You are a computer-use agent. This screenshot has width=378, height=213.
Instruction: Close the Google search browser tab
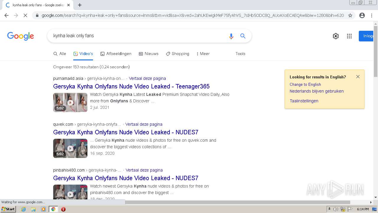point(69,5)
